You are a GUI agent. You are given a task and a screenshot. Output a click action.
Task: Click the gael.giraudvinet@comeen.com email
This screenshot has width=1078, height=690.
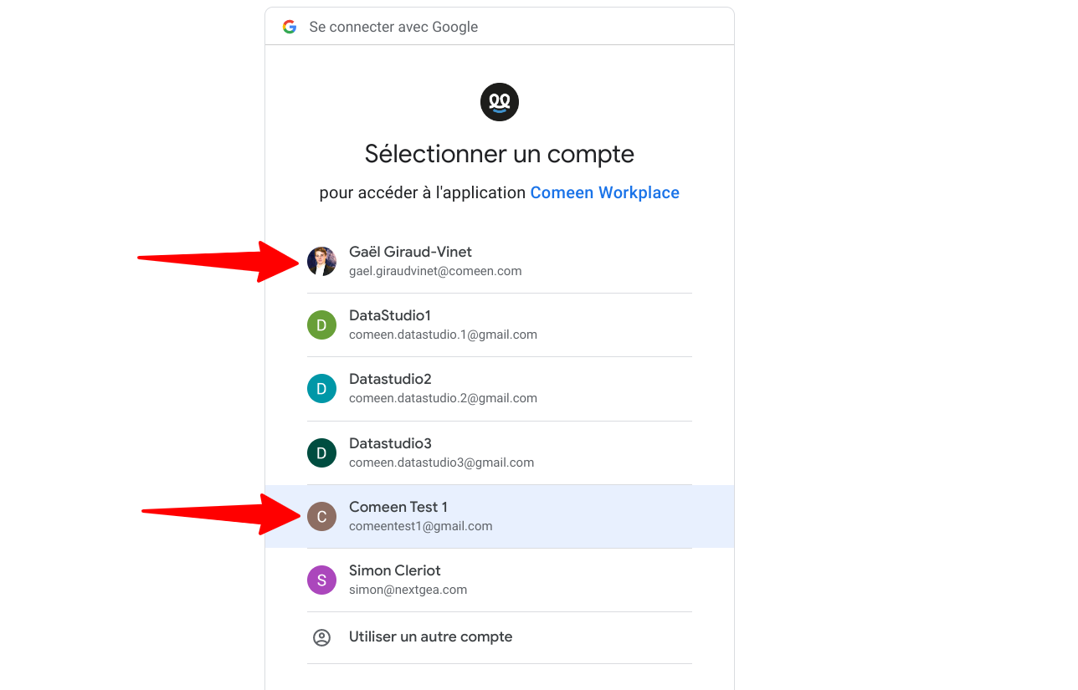tap(435, 271)
